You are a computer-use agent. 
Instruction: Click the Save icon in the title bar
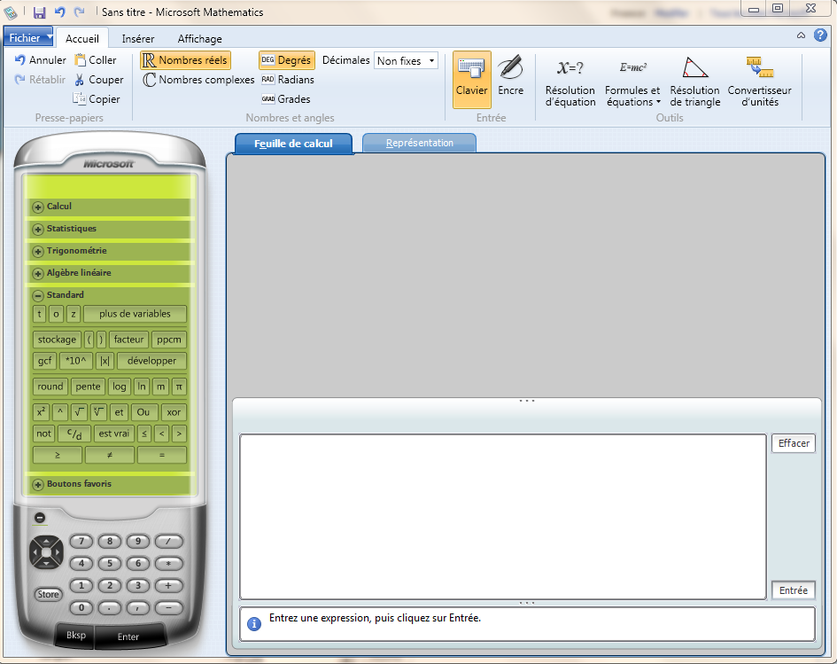40,12
